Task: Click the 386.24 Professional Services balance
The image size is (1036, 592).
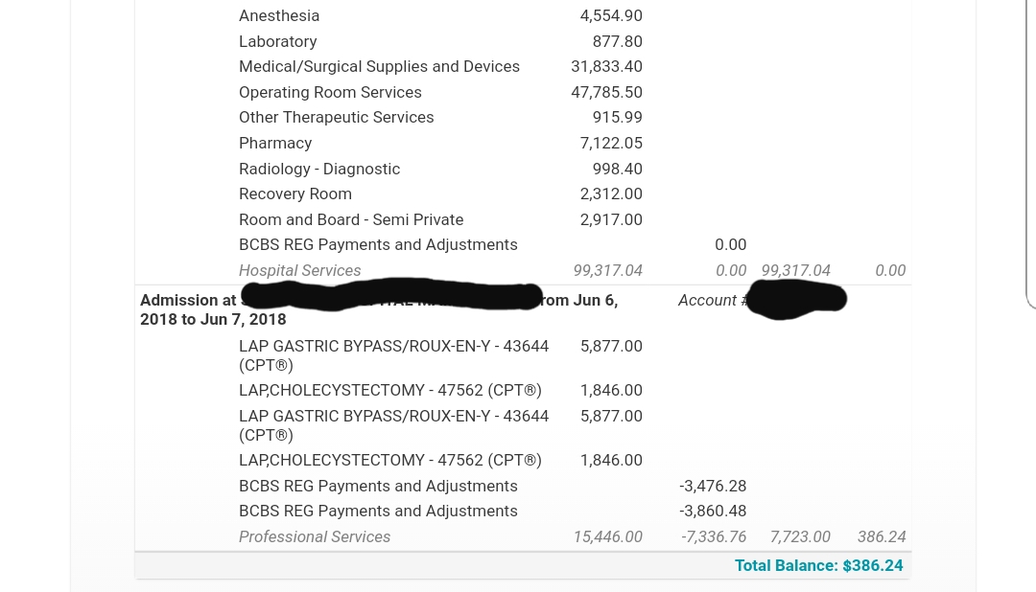Action: 882,537
